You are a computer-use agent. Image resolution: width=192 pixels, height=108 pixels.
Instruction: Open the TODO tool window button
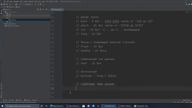[x=11, y=100]
